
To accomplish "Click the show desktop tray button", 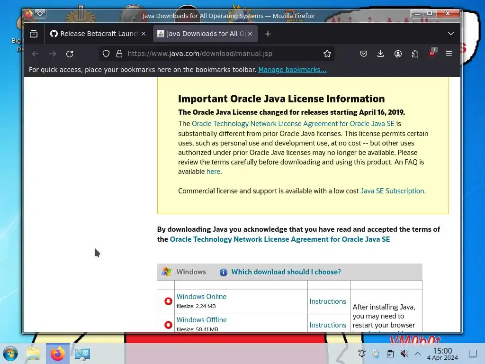I will pos(472,354).
